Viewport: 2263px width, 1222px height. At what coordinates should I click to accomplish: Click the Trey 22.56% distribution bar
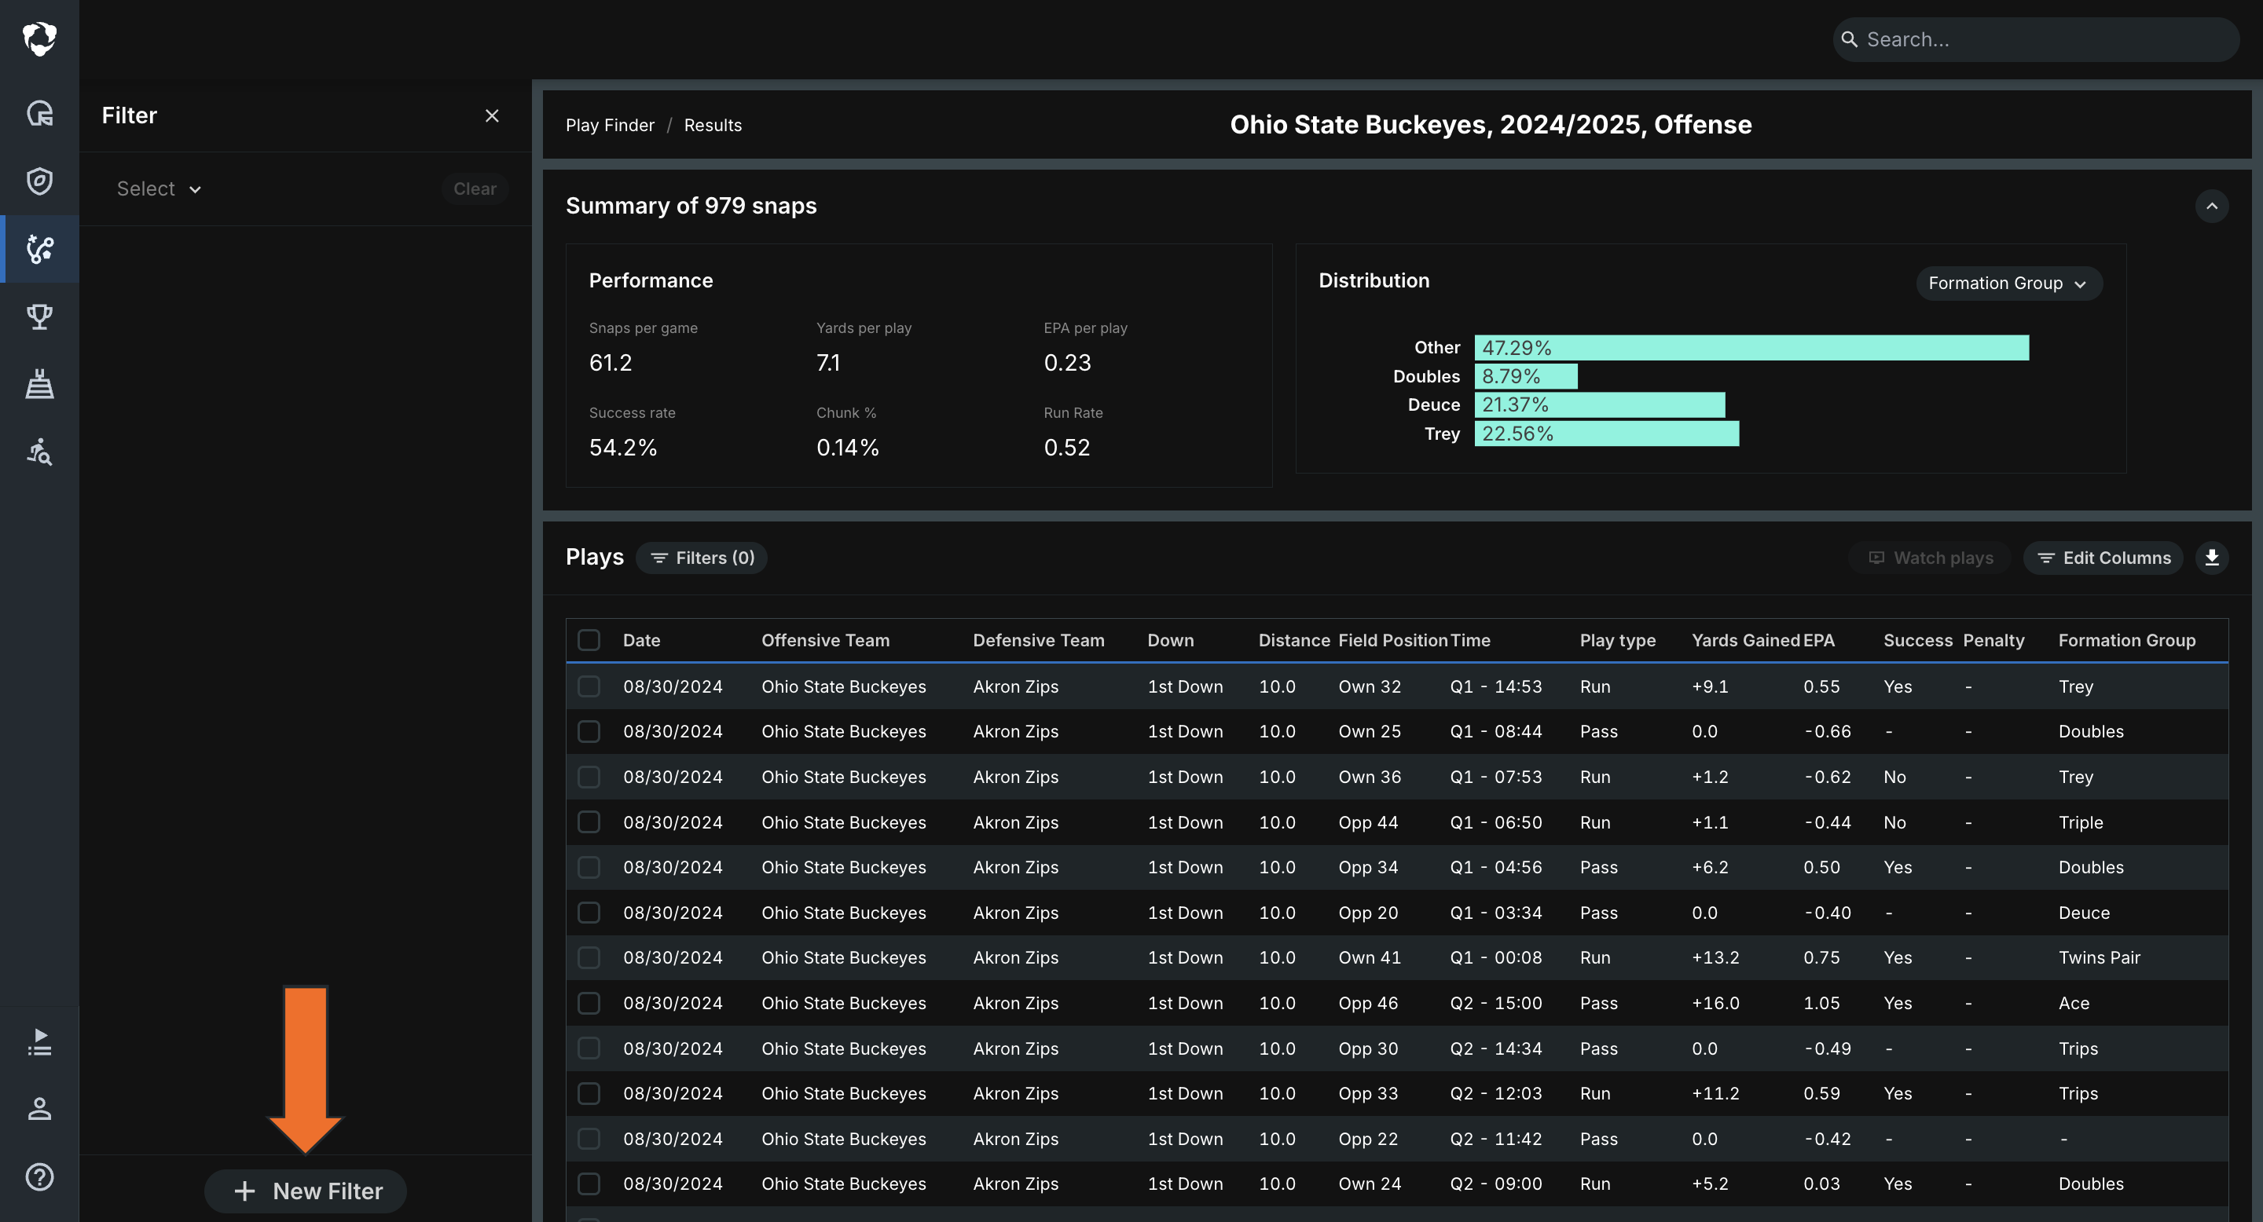point(1606,434)
